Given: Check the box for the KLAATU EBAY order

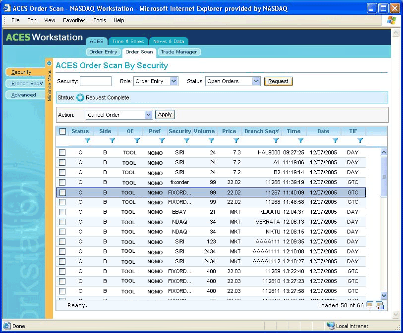Looking at the screenshot, I should tap(62, 212).
